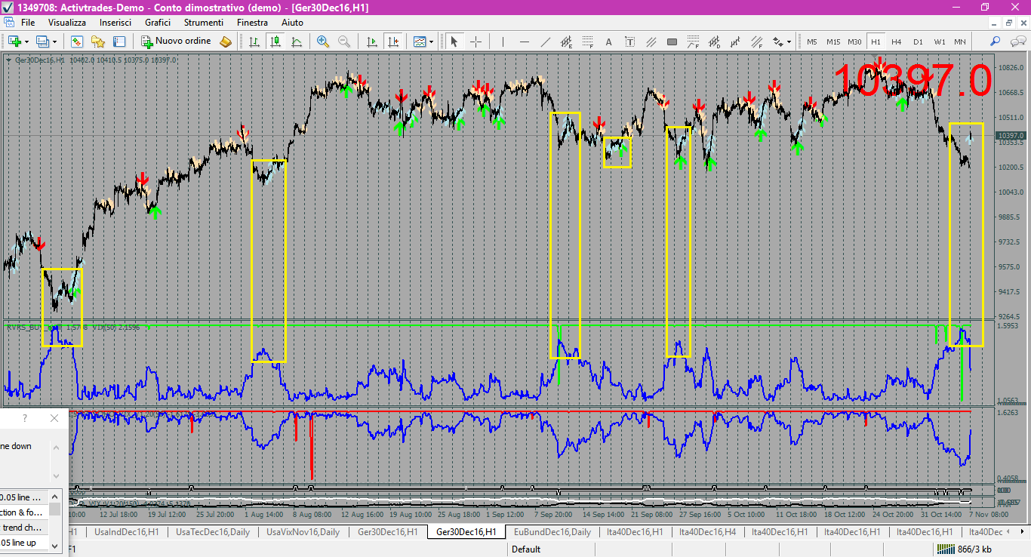This screenshot has width=1031, height=557.
Task: Open the Aiuto menu
Action: (x=292, y=23)
